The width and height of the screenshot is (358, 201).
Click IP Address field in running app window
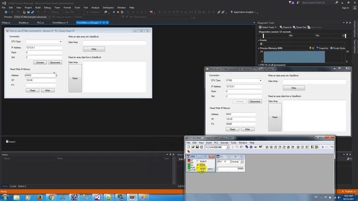click(243, 87)
